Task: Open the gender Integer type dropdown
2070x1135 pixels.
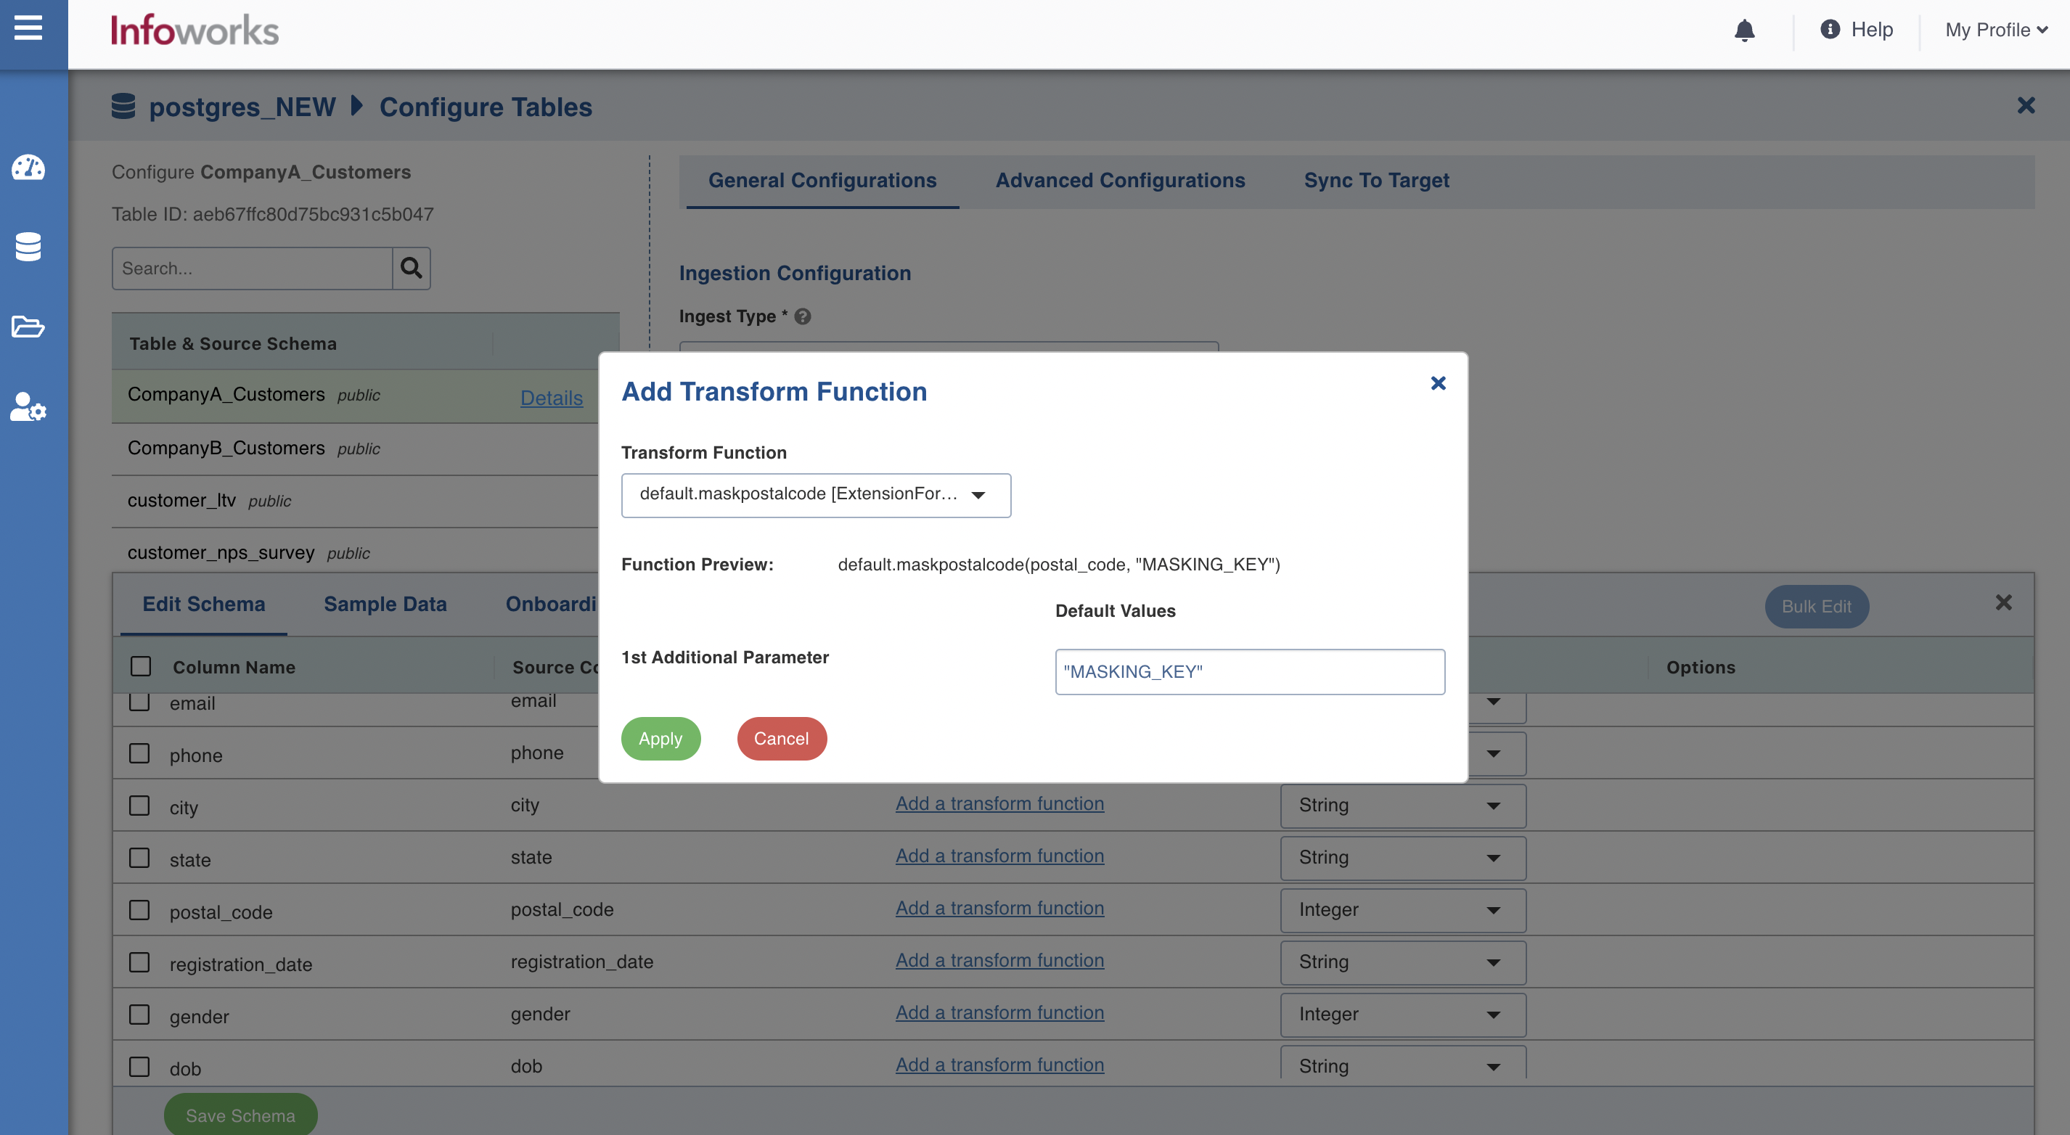Action: [x=1403, y=1015]
